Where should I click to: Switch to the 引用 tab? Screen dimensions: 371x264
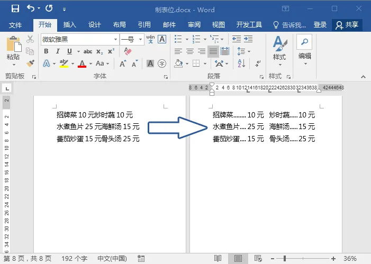tap(144, 25)
